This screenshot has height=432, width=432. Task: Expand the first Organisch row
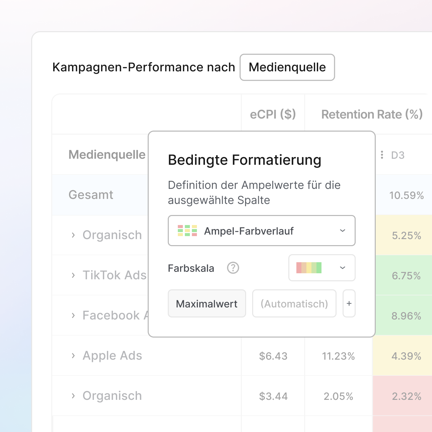click(x=73, y=235)
